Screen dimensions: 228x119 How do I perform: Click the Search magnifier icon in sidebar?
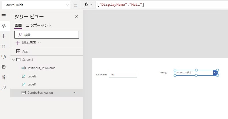pos(4,88)
